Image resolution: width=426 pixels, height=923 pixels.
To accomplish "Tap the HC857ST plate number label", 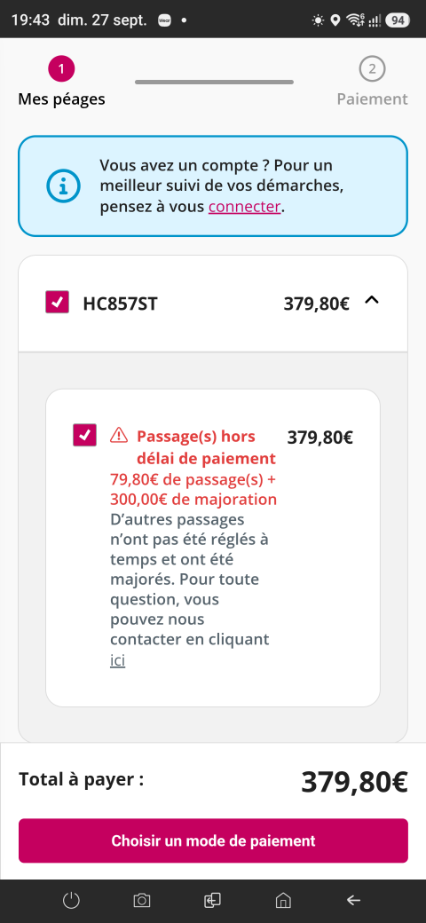I will click(120, 304).
